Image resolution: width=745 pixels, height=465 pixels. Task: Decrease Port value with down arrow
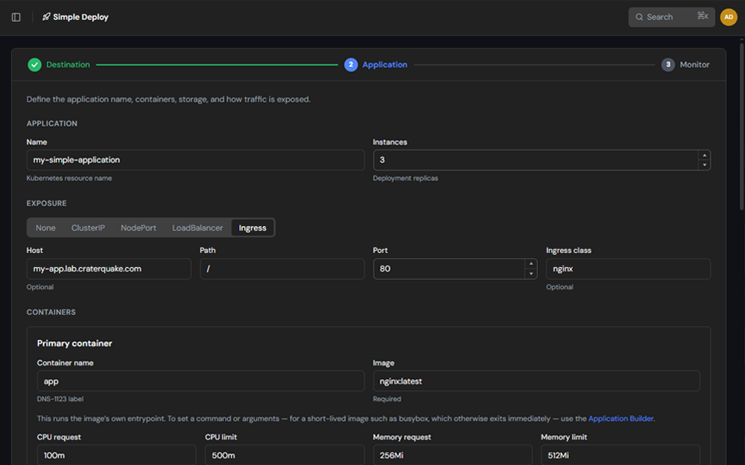pyautogui.click(x=530, y=274)
